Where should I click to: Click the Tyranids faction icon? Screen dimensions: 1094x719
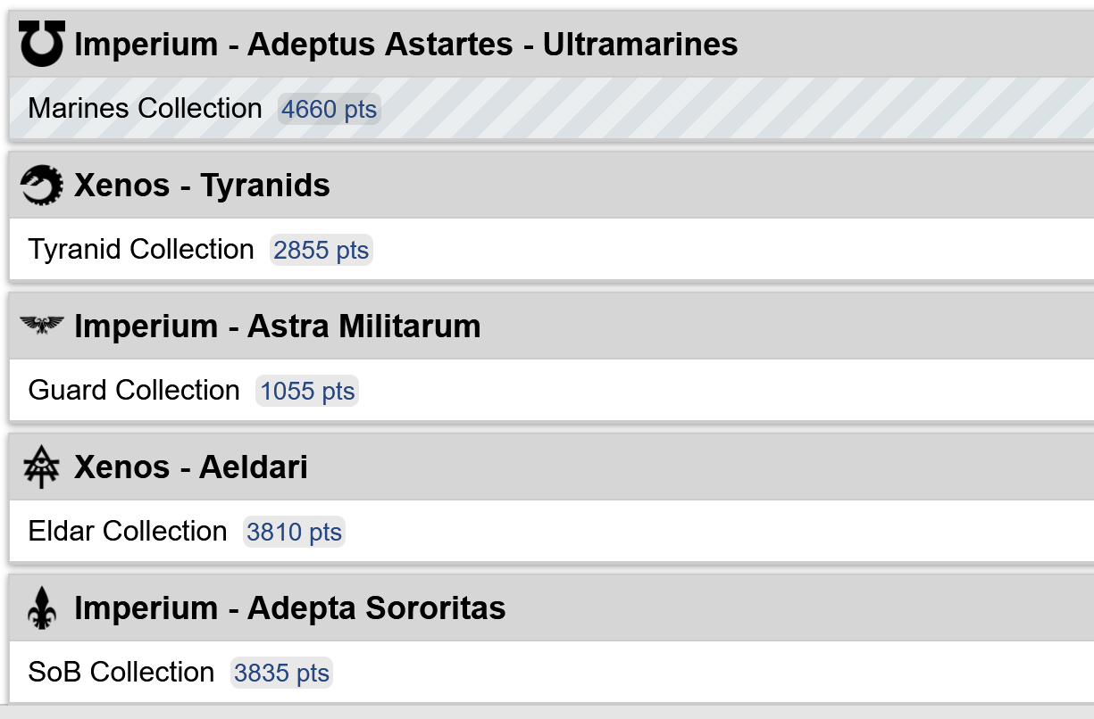[41, 186]
